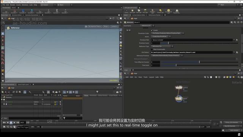The image size is (243, 137).
Task: Select the Camera shelf tool
Action: pyautogui.click(x=126, y=11)
